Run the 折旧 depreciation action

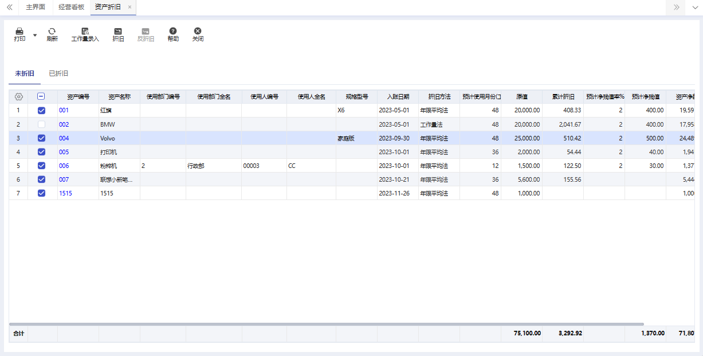point(118,31)
